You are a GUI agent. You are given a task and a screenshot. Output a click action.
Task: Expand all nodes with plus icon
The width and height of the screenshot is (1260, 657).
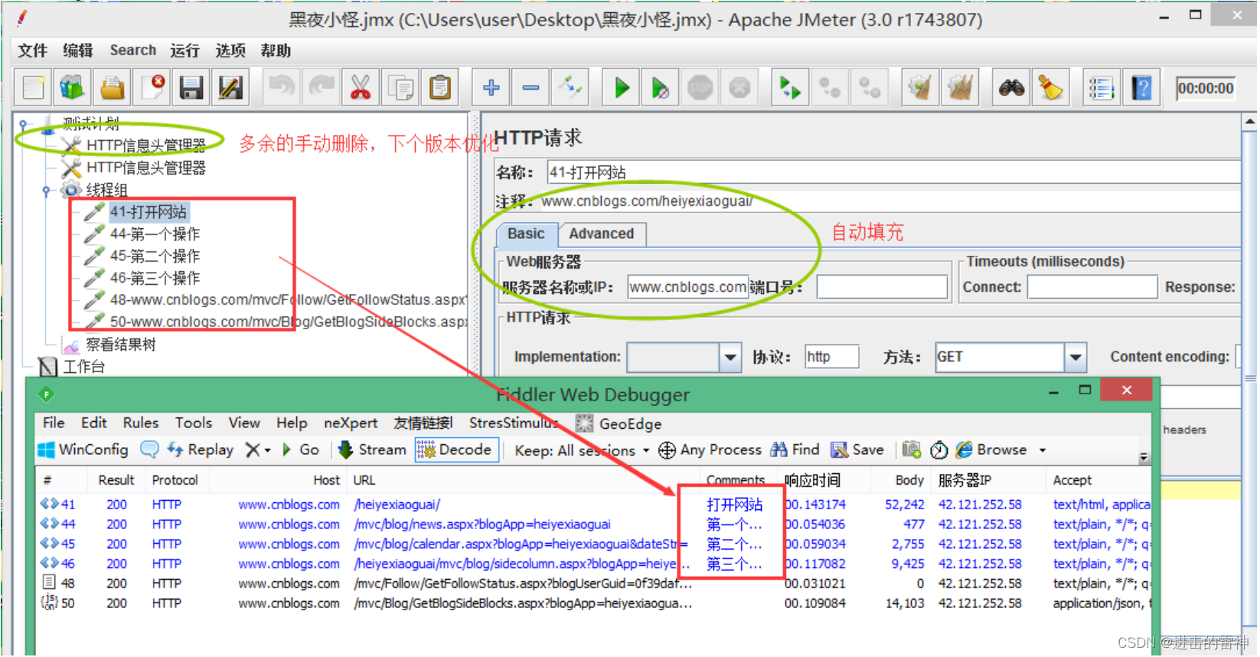pyautogui.click(x=491, y=88)
